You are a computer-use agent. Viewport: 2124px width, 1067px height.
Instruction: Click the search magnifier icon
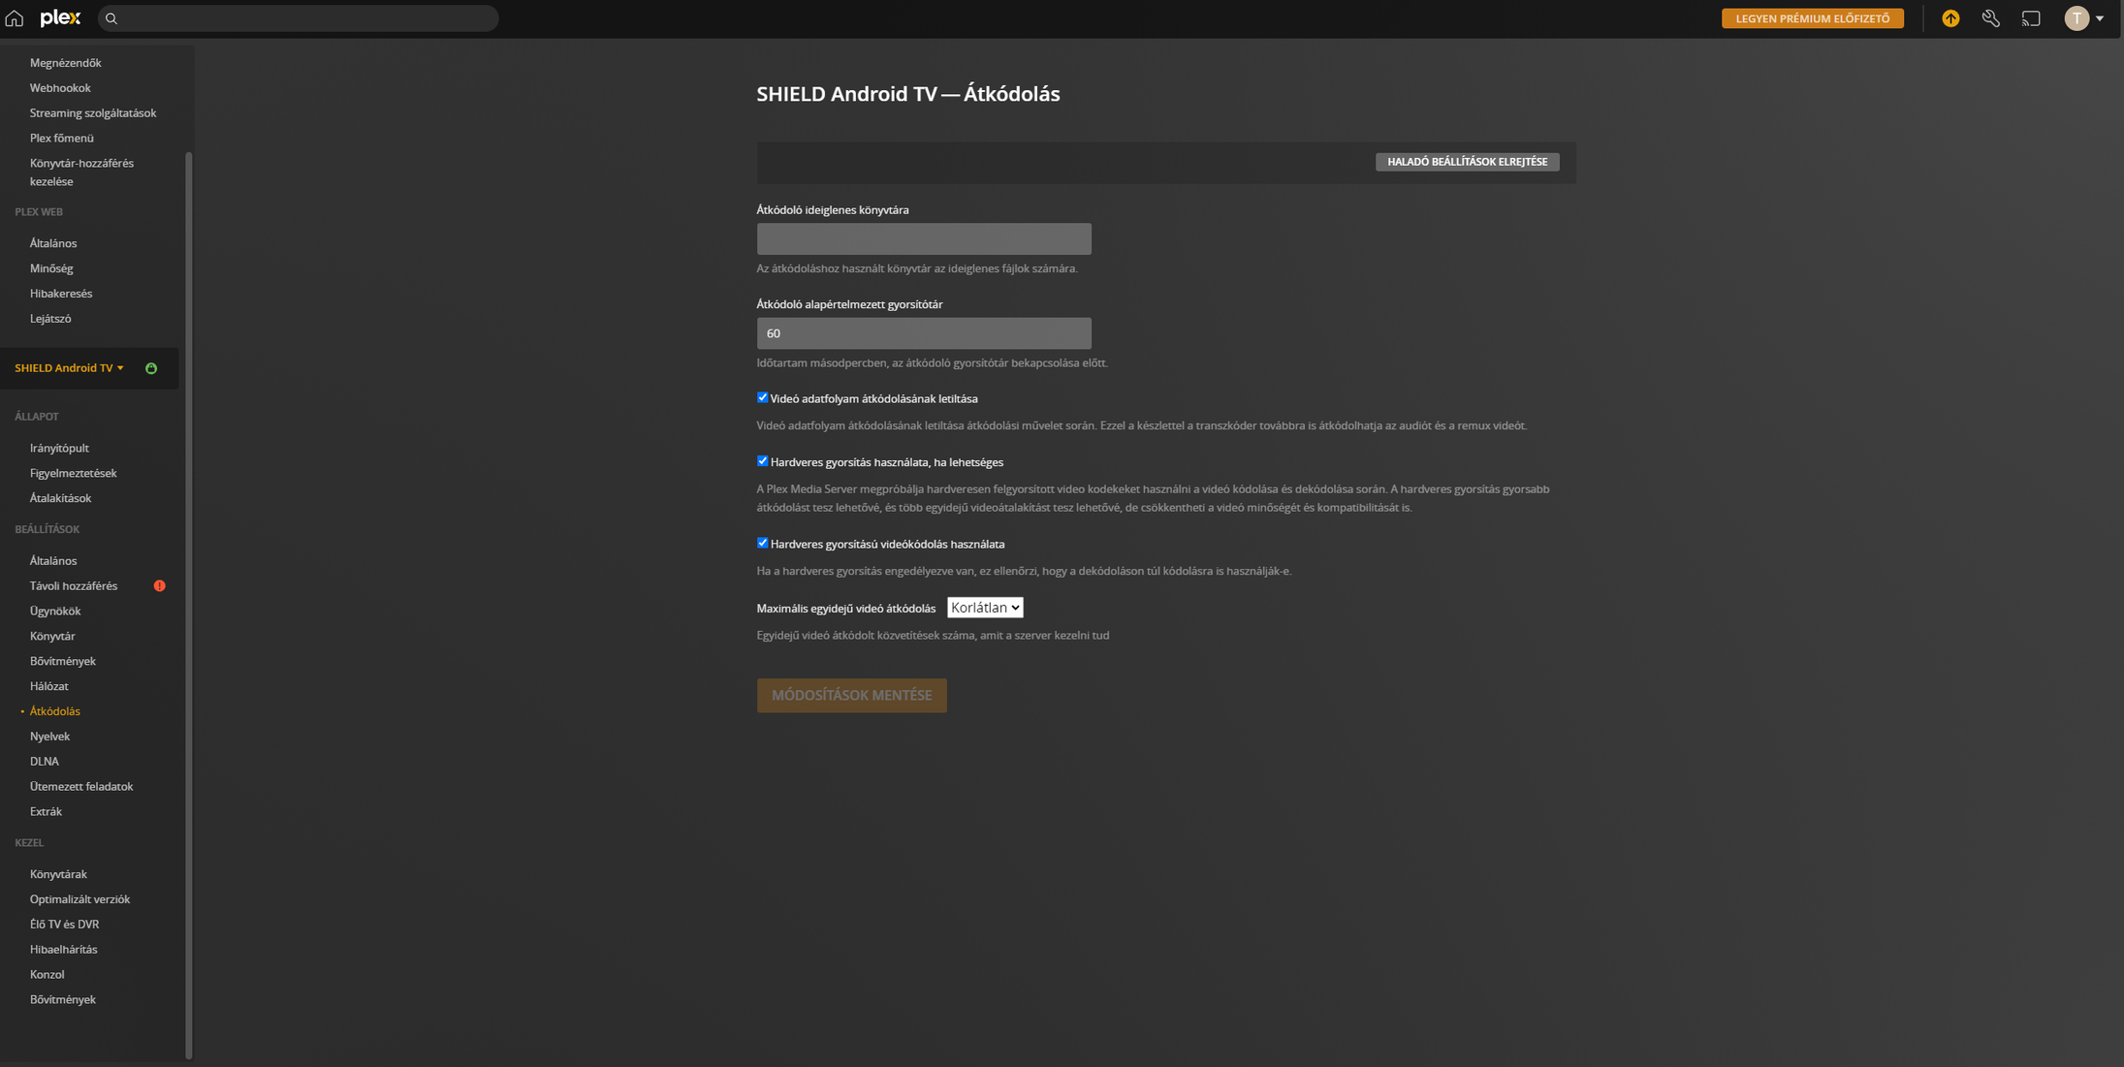(111, 18)
